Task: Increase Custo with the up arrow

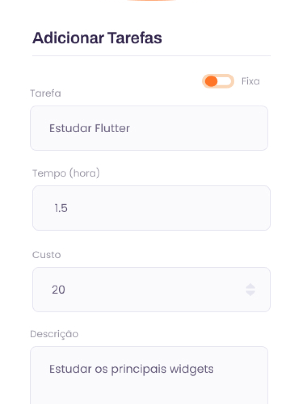Action: (250, 286)
